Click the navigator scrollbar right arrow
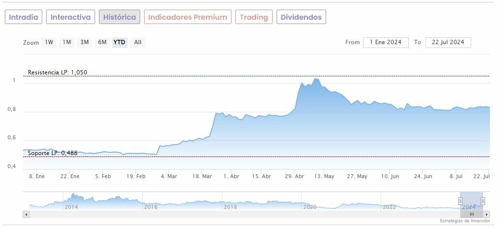This screenshot has width=499, height=229. [x=487, y=214]
